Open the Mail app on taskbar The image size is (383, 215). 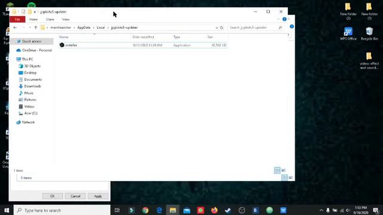coord(187,210)
